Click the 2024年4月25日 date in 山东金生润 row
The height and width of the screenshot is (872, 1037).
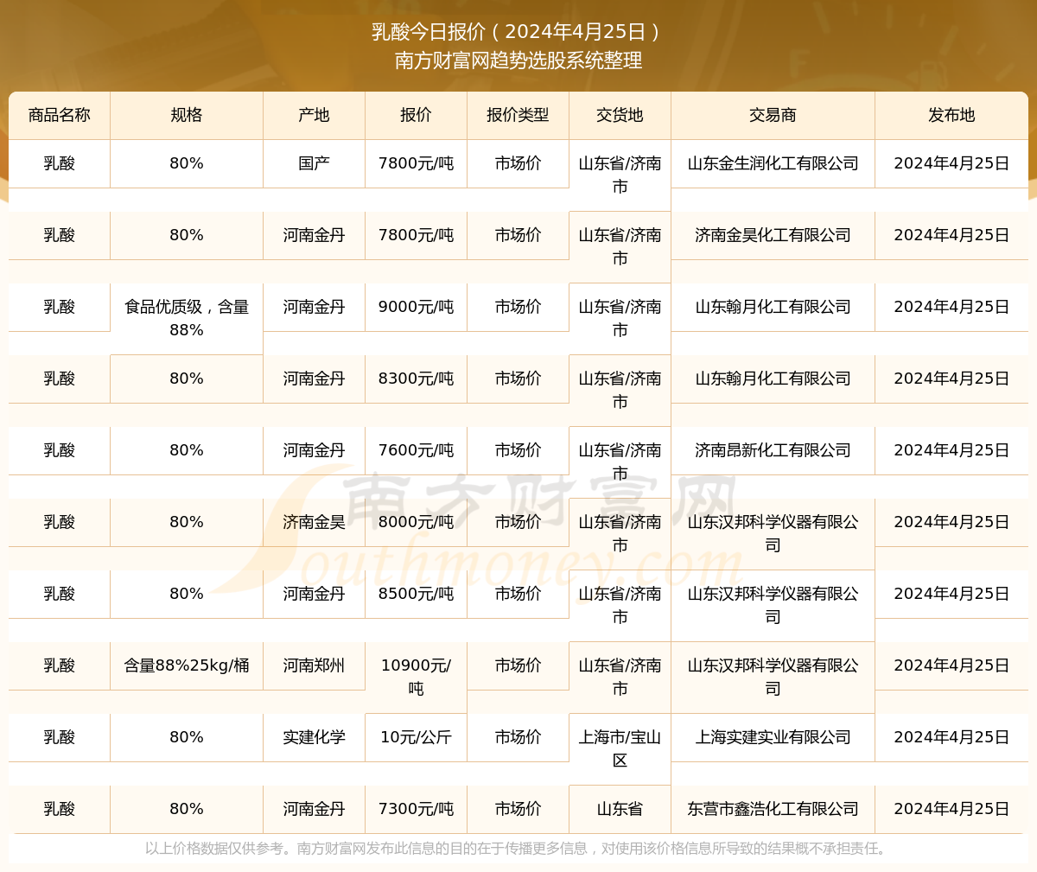pyautogui.click(x=951, y=163)
